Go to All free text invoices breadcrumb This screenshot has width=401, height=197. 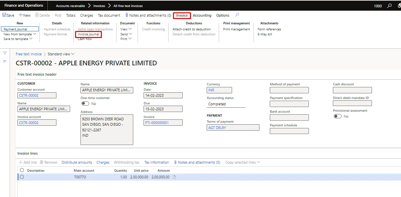[128, 6]
